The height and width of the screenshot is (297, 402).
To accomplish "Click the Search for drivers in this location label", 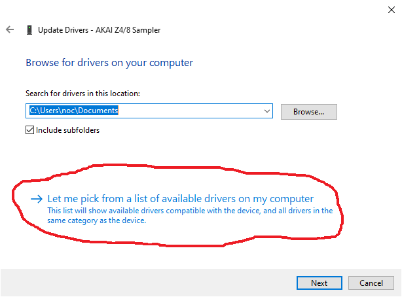I will tap(82, 94).
